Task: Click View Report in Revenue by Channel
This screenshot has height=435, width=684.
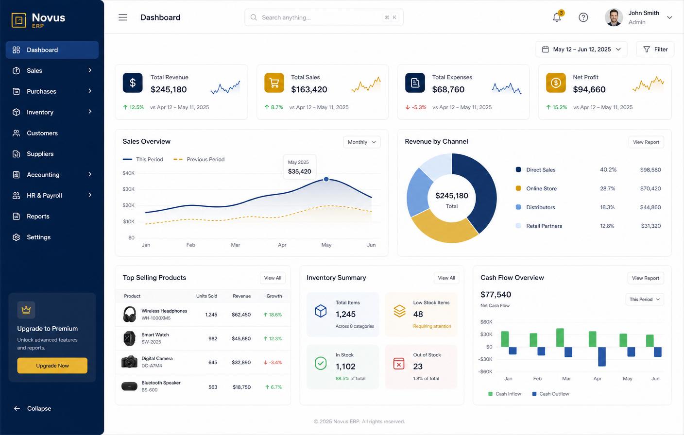Action: [x=646, y=142]
